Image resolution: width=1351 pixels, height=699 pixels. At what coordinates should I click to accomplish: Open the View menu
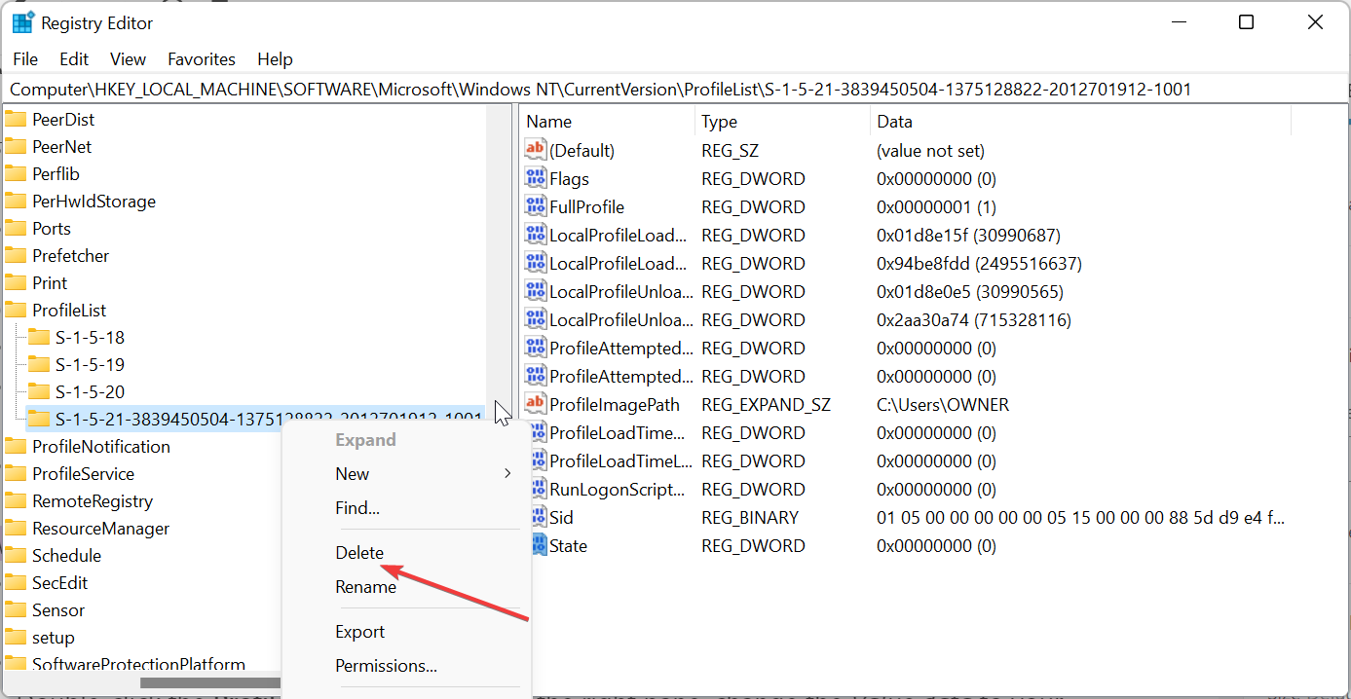[128, 59]
